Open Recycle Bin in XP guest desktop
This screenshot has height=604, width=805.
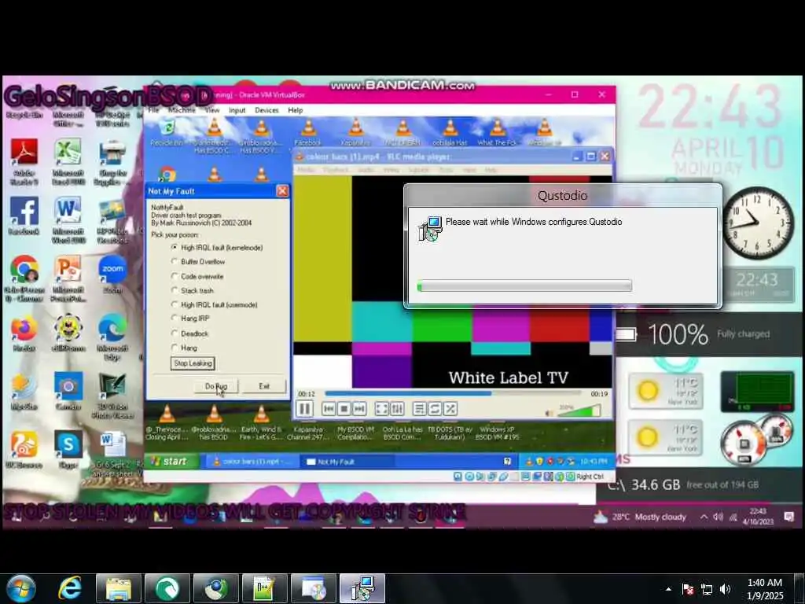click(167, 132)
